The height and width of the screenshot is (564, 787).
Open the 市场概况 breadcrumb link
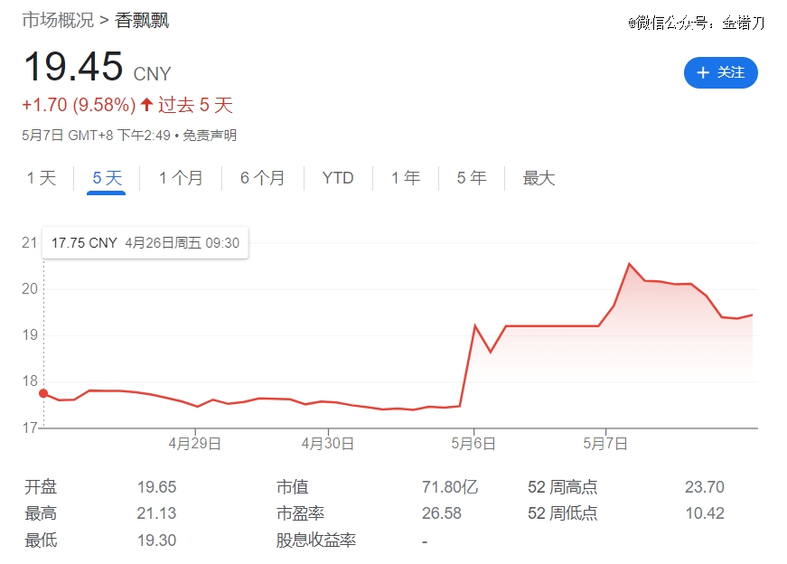click(58, 20)
